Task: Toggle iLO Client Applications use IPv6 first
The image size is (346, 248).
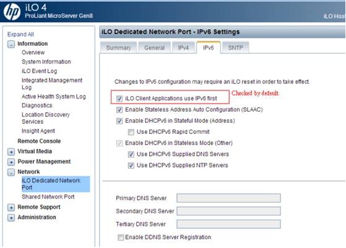Action: 119,99
